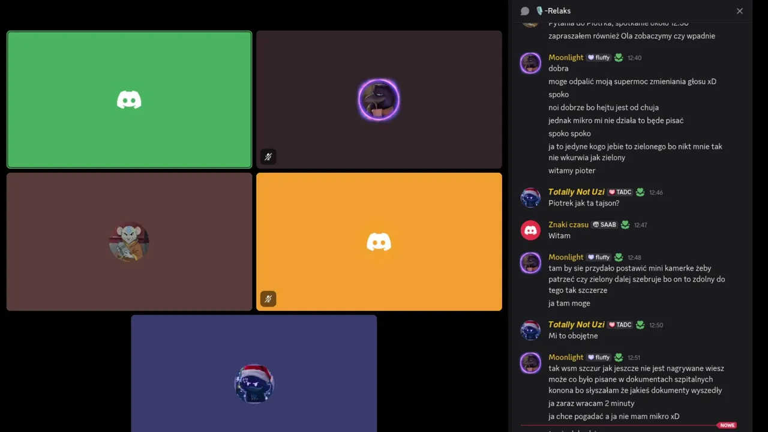Select the Santa hat avatar video tile
The image size is (768, 432).
254,373
